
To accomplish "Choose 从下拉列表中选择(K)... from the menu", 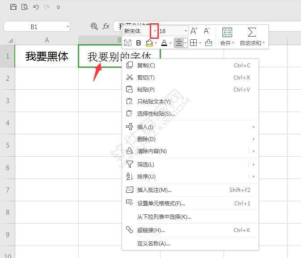I will 190,216.
